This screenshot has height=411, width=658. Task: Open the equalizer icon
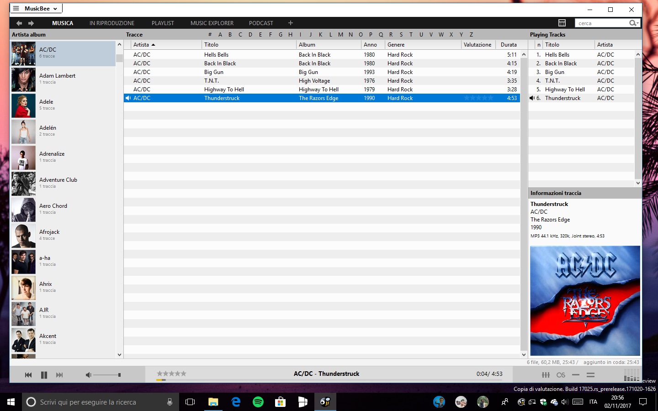pos(546,375)
